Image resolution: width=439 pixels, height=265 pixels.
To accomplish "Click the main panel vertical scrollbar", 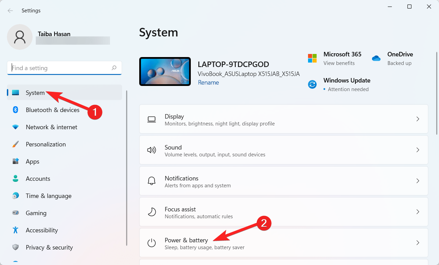I will click(x=437, y=93).
